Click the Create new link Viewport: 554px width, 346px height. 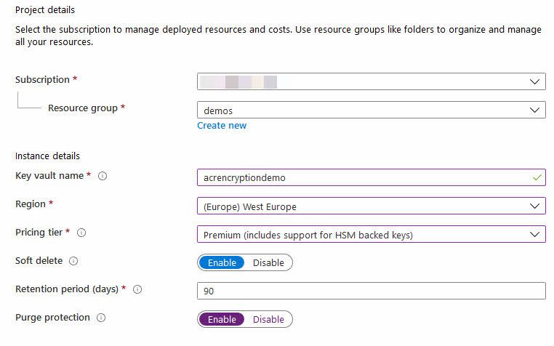tap(222, 126)
